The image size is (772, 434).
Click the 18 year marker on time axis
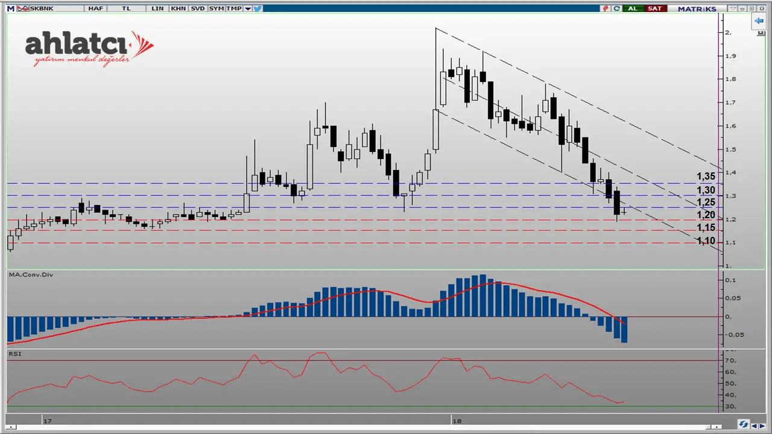click(457, 421)
